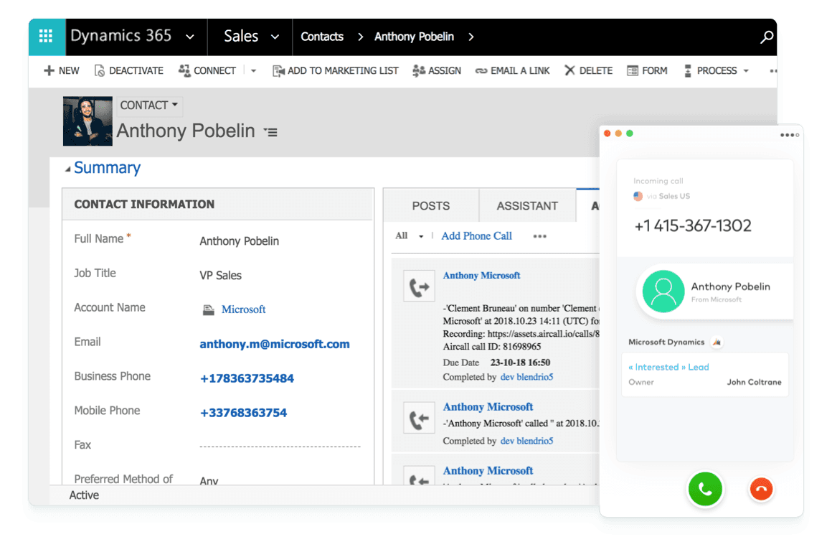This screenshot has height=537, width=832.
Task: Click the search magnifier icon
Action: point(767,37)
